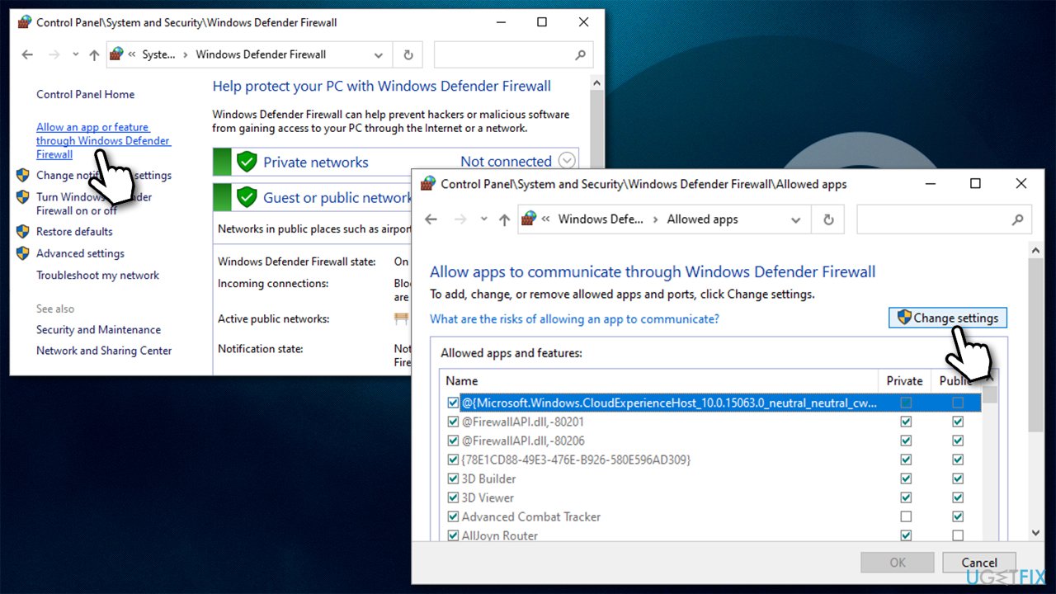Viewport: 1056px width, 594px height.
Task: Toggle Private checkbox for Advanced Combat Tracker
Action: coord(907,516)
